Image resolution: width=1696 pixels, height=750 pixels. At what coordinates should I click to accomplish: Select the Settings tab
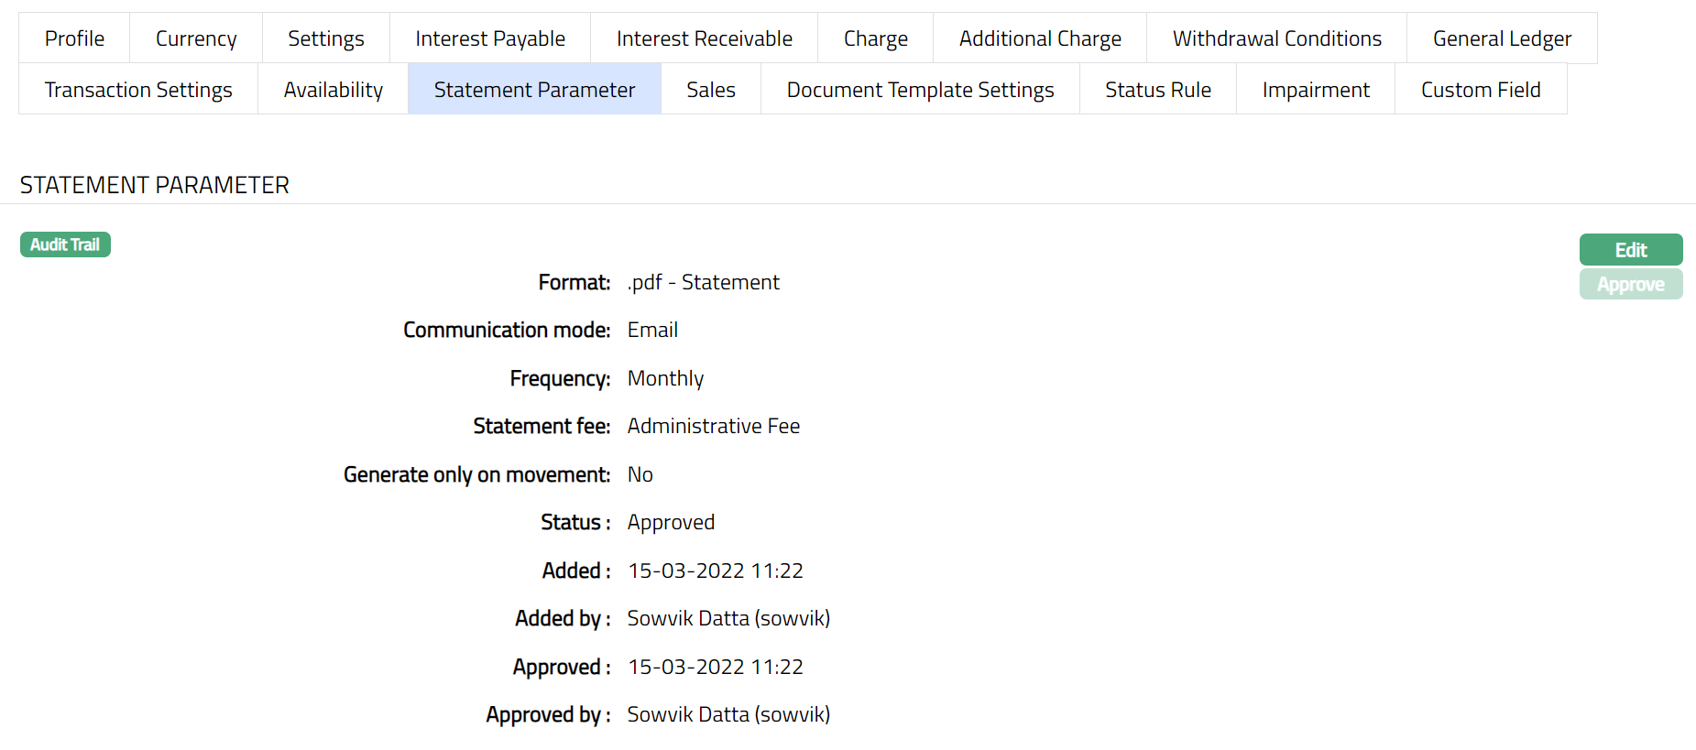(325, 38)
